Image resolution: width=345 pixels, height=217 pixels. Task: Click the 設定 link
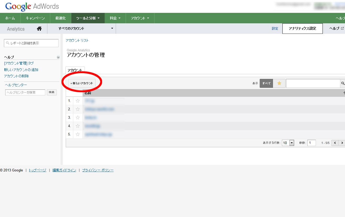(275, 29)
